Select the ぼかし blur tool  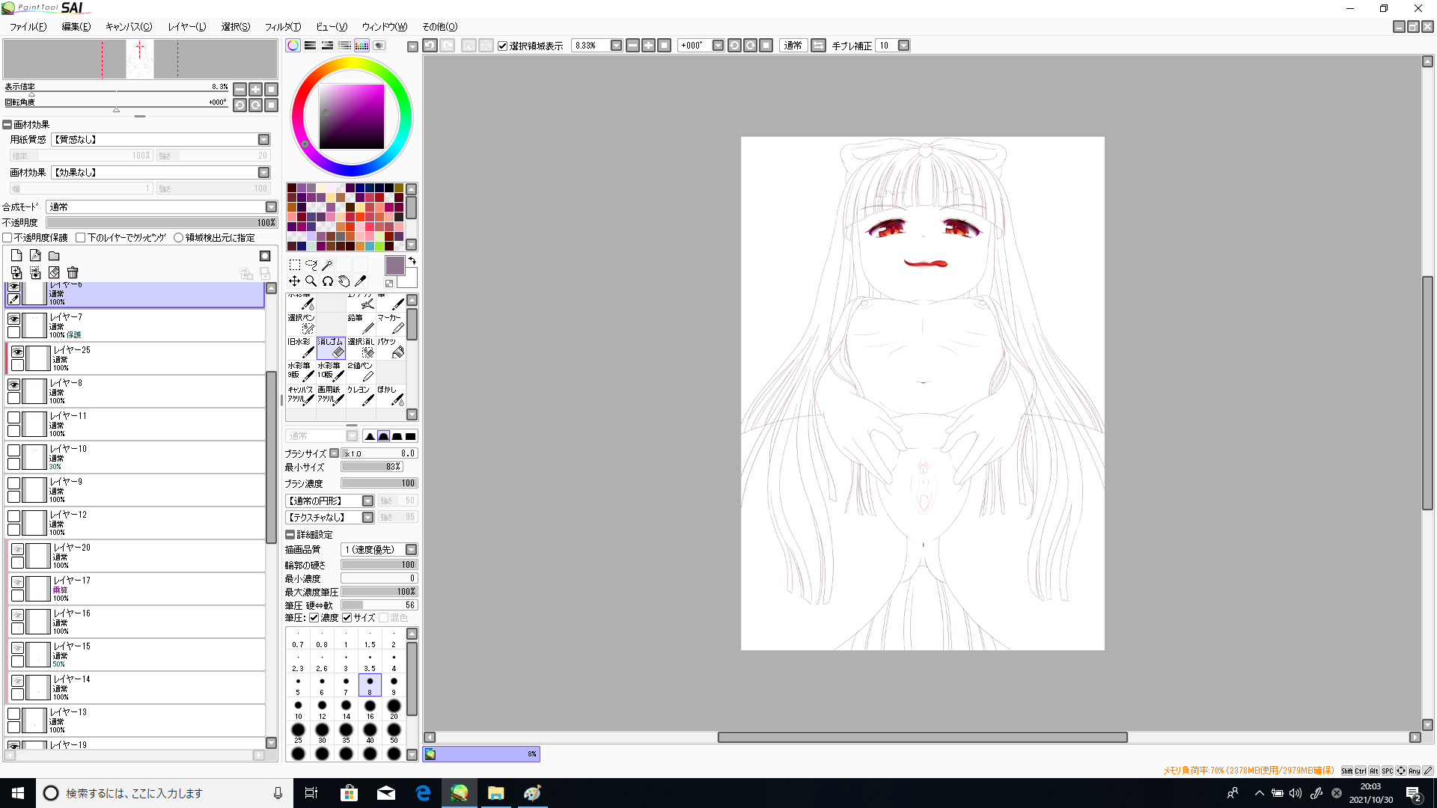click(391, 396)
